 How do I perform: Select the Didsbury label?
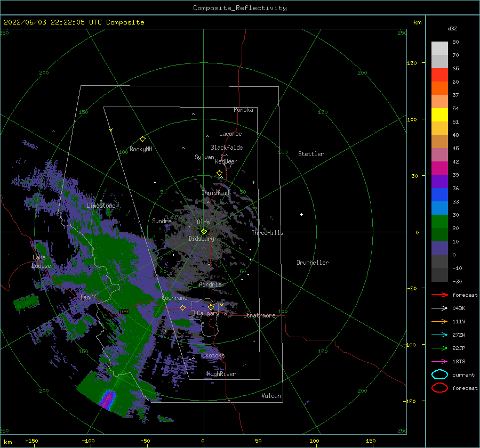point(202,239)
